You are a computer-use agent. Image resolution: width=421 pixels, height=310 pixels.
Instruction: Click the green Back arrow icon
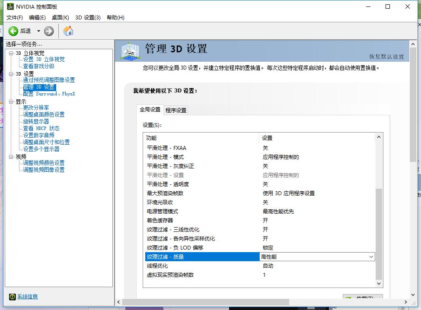tap(13, 31)
